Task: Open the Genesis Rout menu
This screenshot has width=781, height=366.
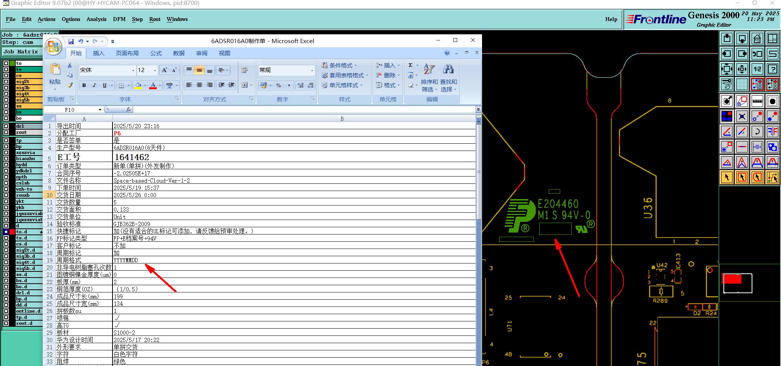Action: [x=155, y=19]
